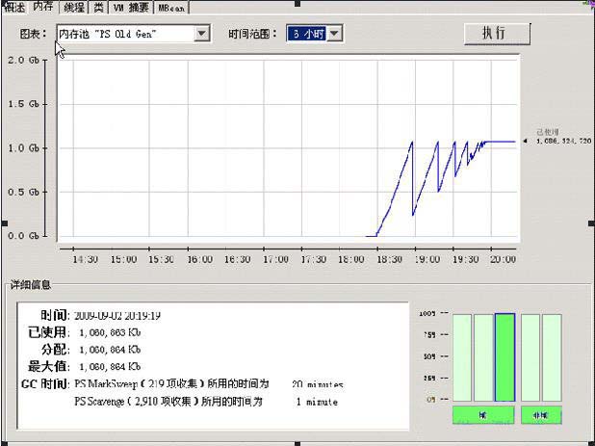Select the first non-heap pool usage bar
Image resolution: width=595 pixels, height=446 pixels.
[530, 357]
